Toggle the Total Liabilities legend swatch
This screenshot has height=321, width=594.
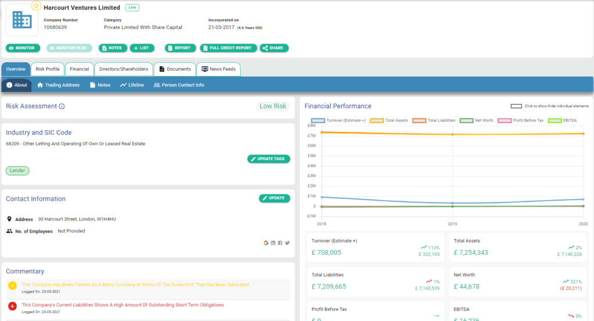(419, 121)
